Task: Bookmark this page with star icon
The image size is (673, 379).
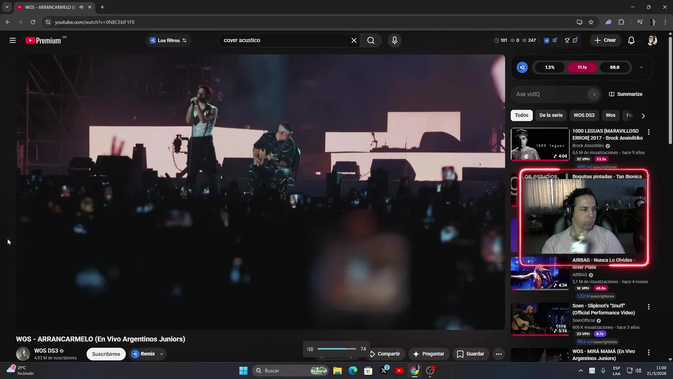Action: [591, 22]
